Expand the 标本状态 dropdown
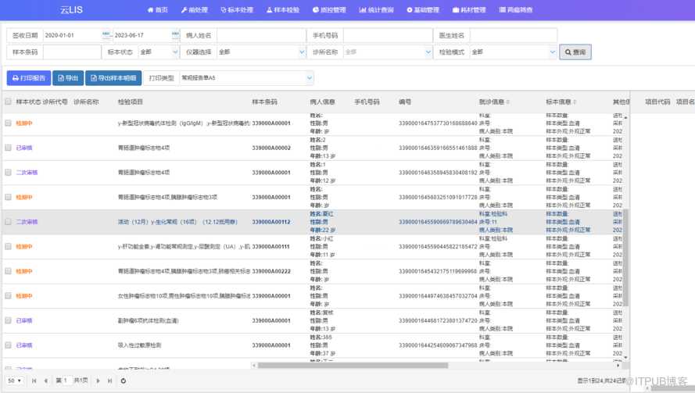695x393 pixels. click(x=159, y=52)
